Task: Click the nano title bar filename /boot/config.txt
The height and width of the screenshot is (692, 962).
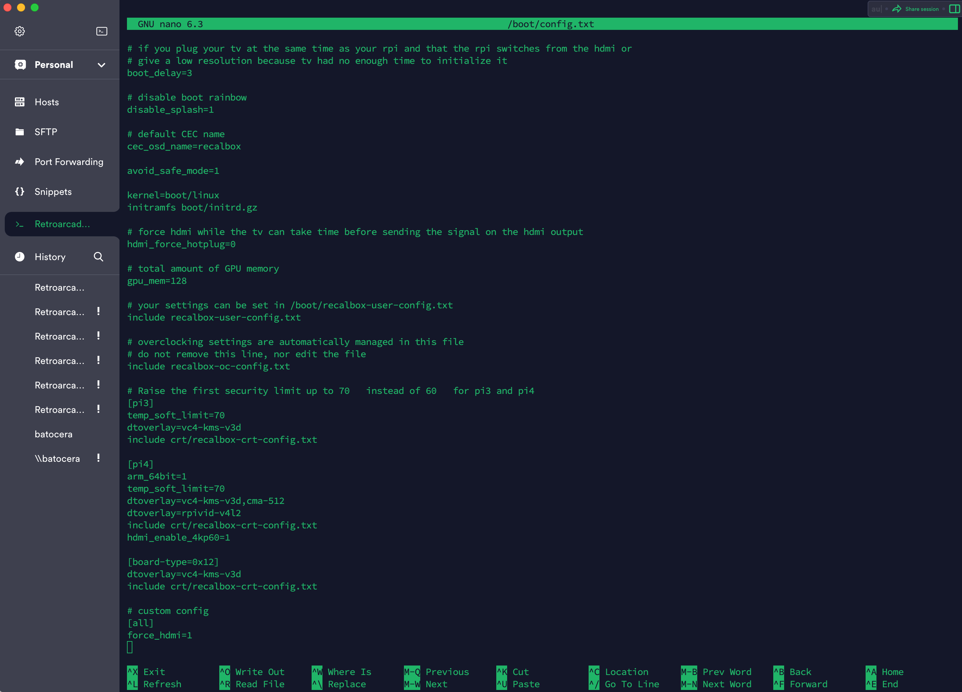Action: [x=551, y=24]
